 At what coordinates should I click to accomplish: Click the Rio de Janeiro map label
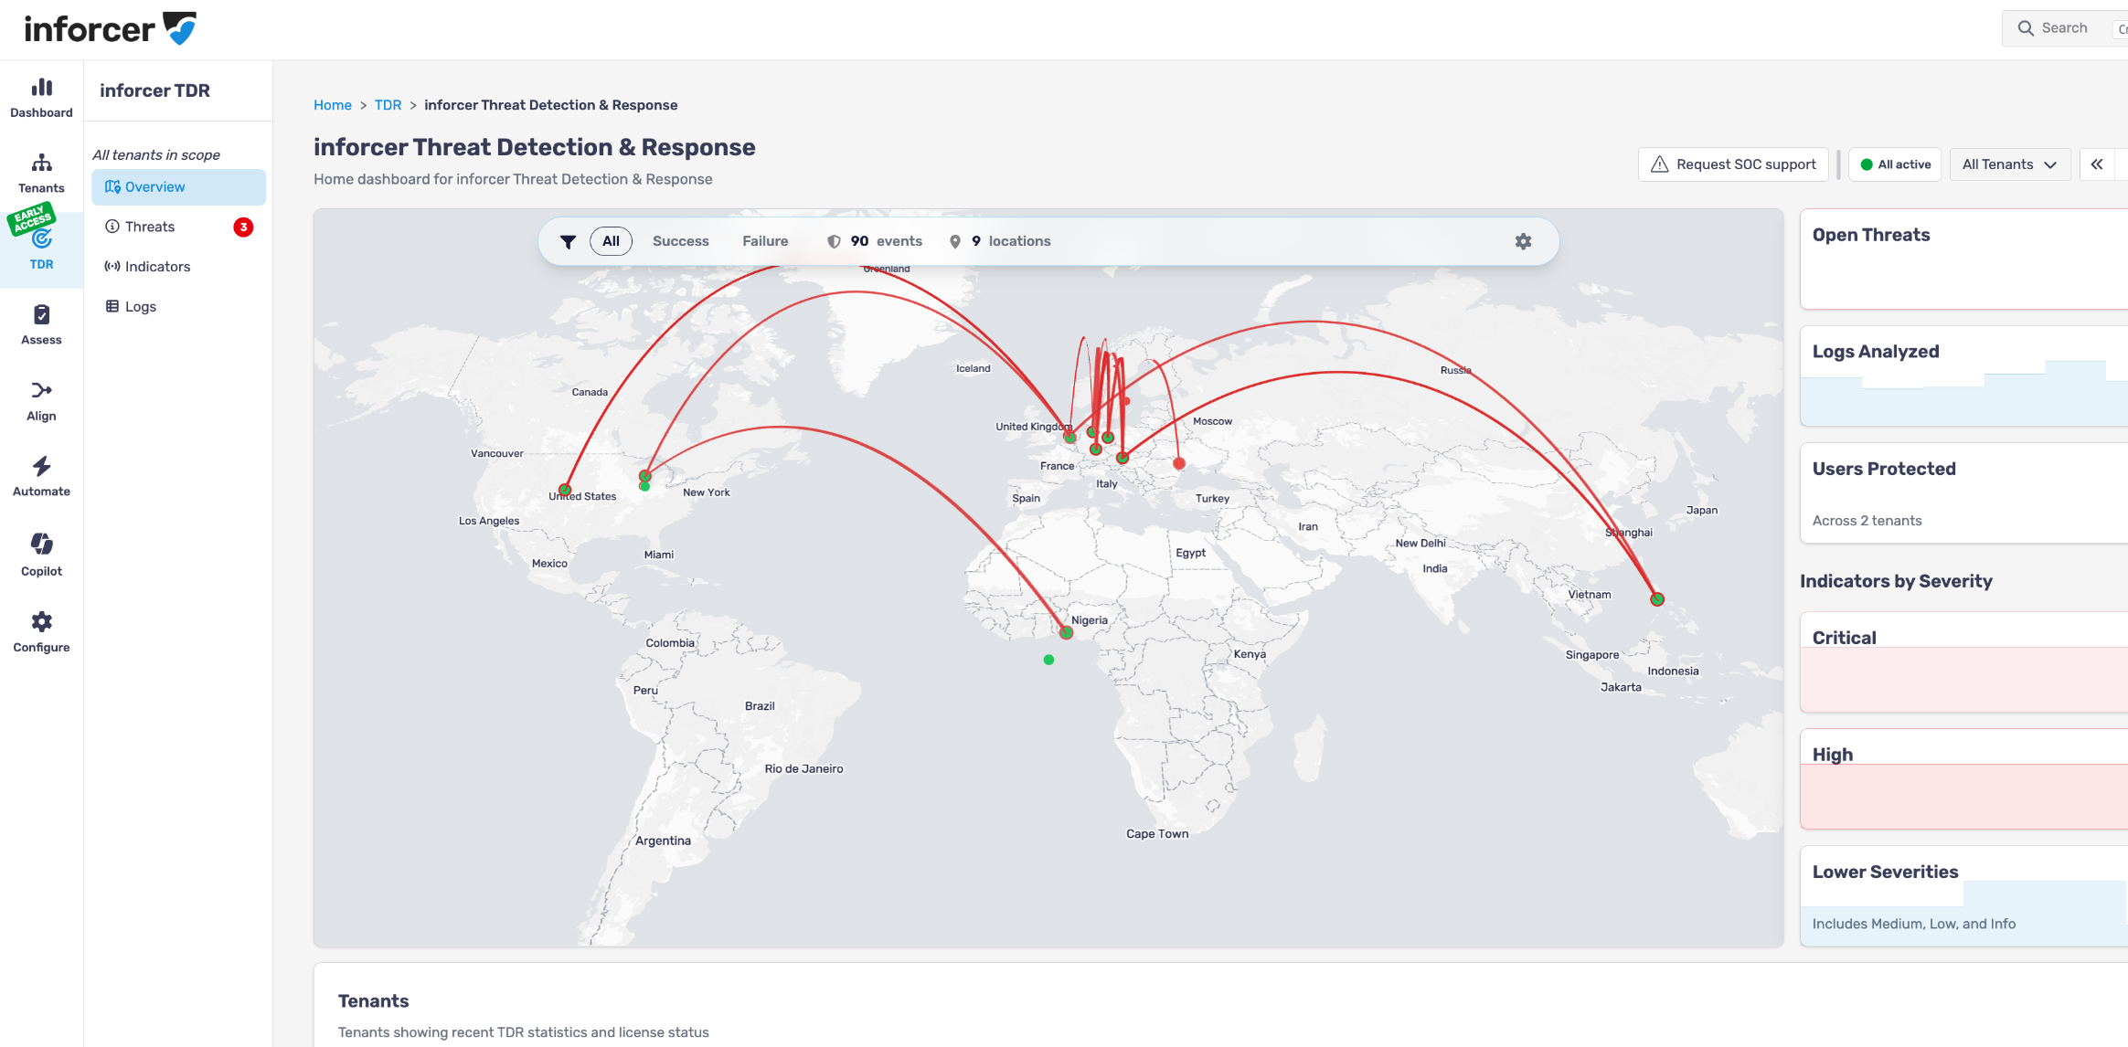803,769
